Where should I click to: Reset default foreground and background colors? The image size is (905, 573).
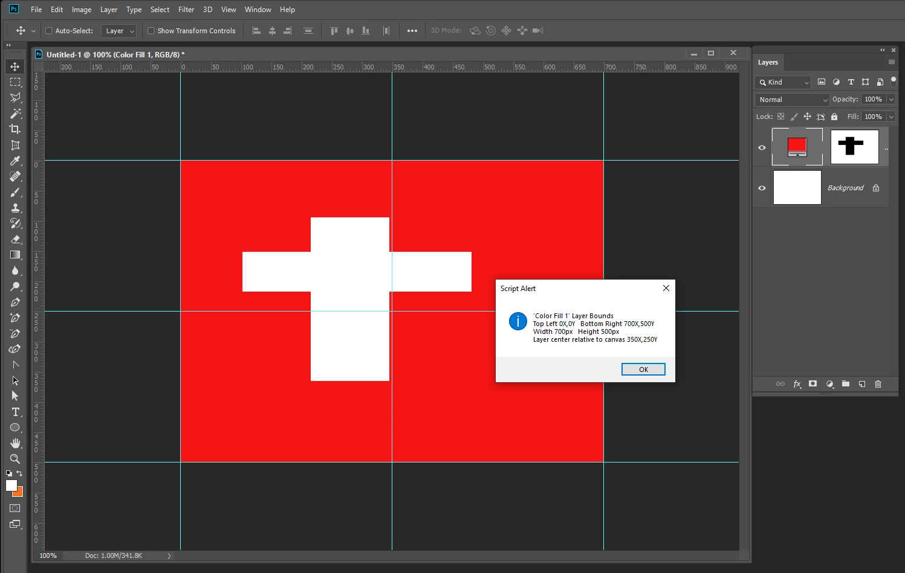pos(8,473)
